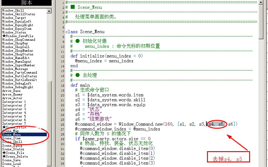Select Window_DebugLeft script entry
This screenshot has height=167, width=268.
point(17,84)
